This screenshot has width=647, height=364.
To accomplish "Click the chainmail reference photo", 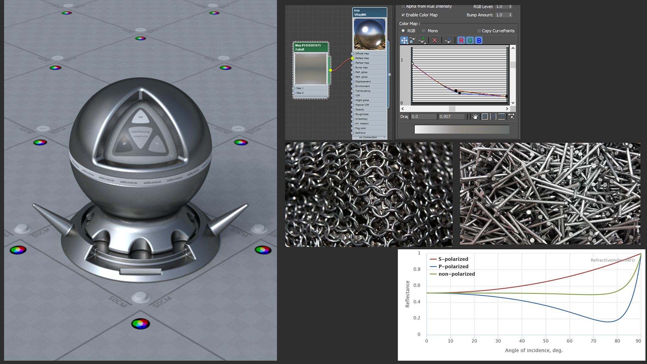I will [x=369, y=194].
